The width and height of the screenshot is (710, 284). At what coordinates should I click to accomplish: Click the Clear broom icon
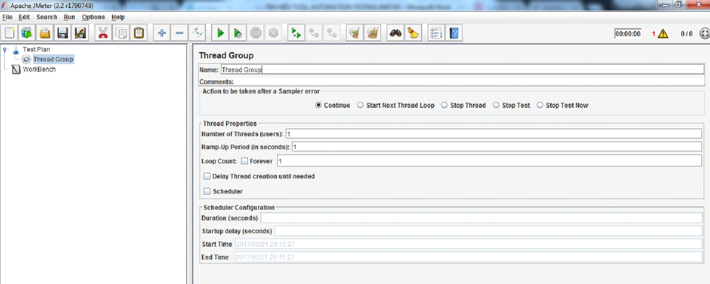[x=355, y=33]
